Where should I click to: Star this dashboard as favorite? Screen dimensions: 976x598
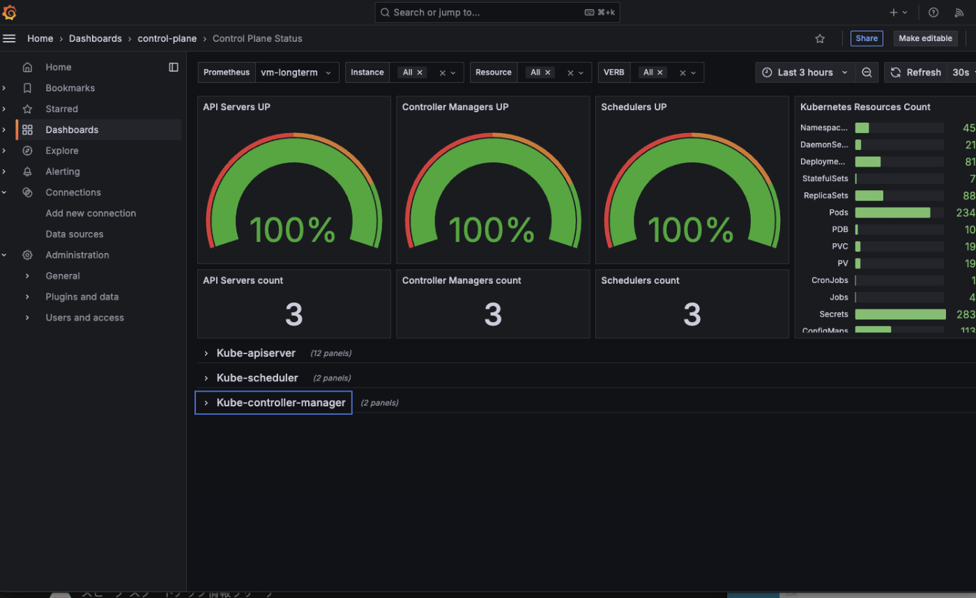[x=820, y=38]
